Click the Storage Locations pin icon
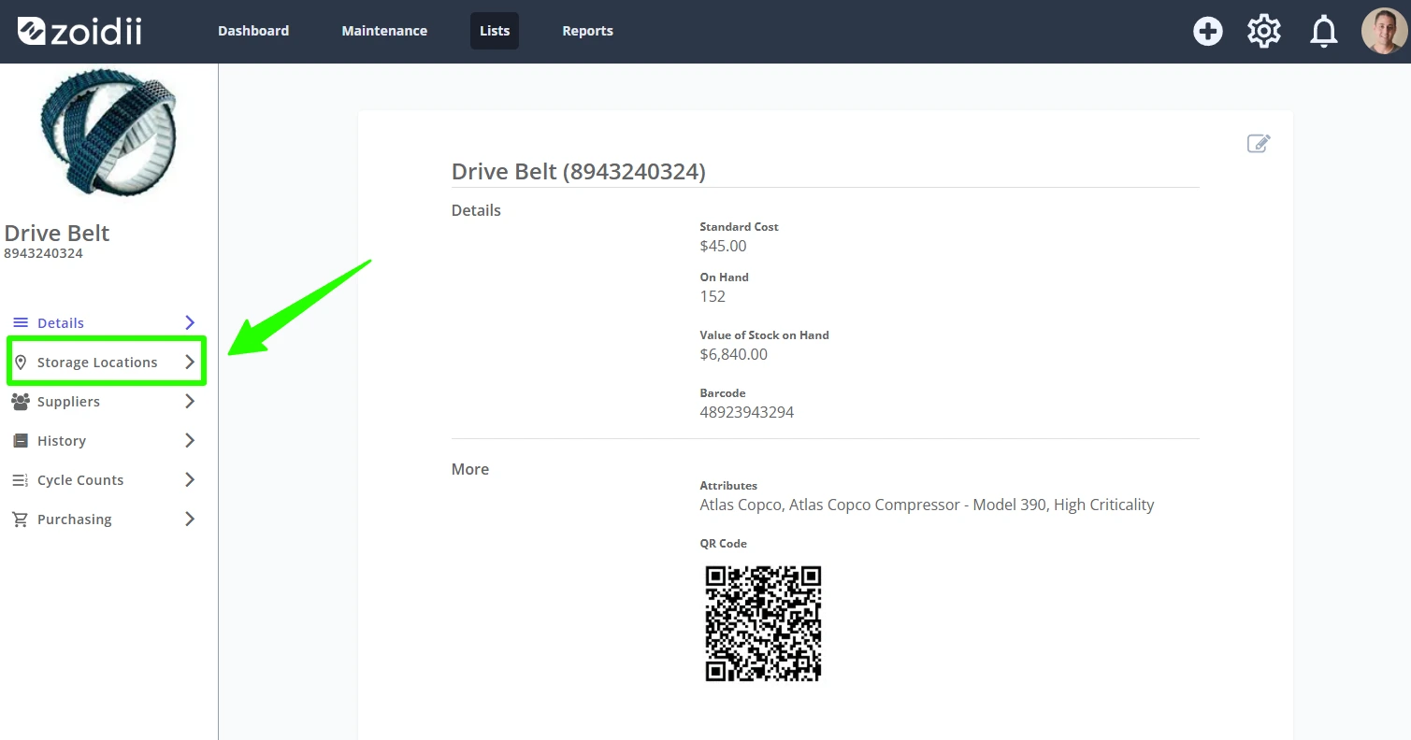 pos(21,363)
